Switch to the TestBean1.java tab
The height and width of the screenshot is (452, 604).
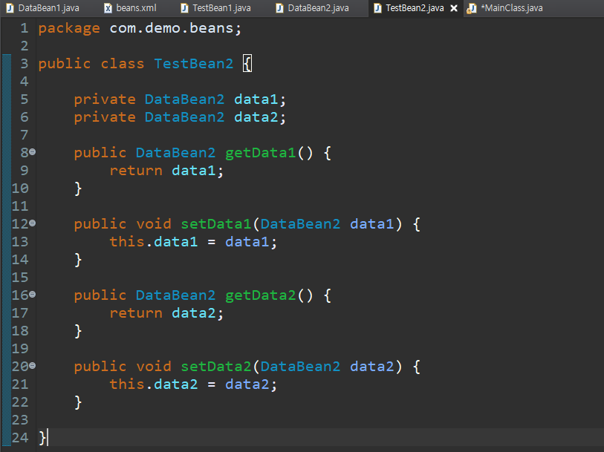[x=216, y=8]
